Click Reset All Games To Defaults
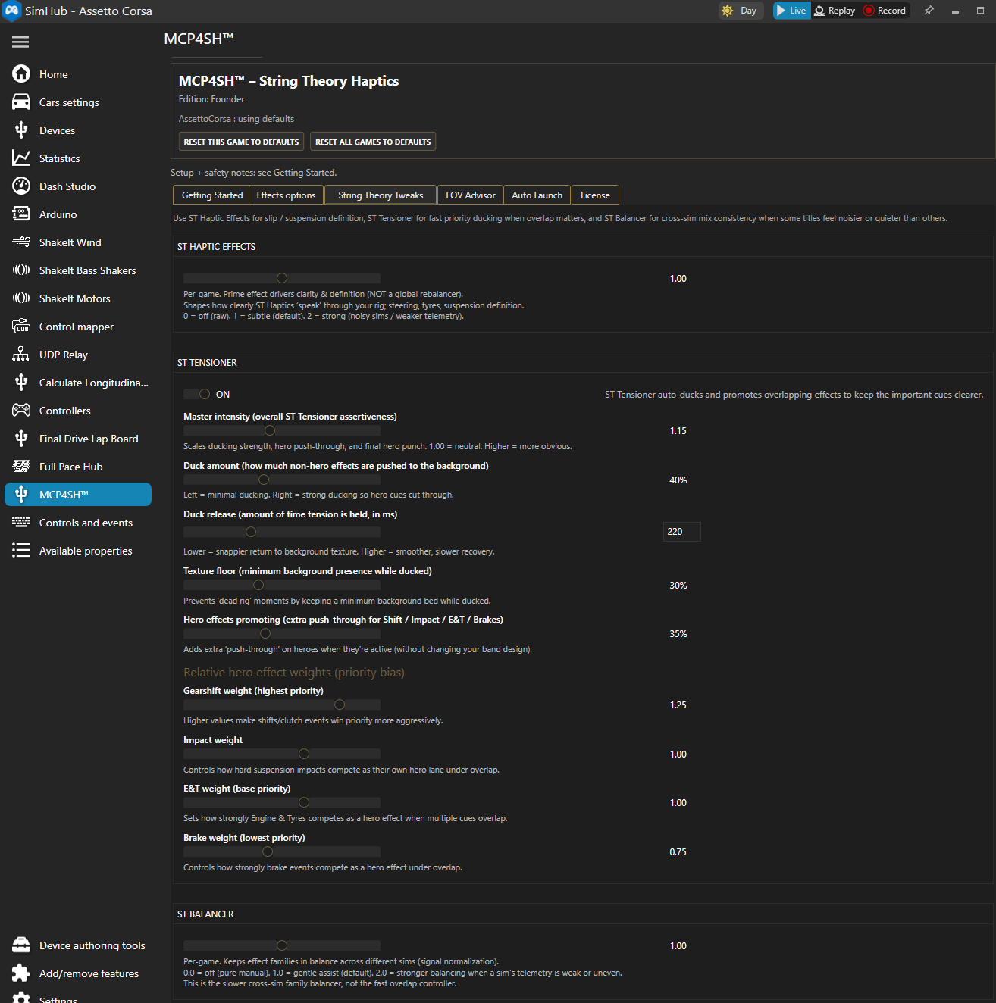Screen dimensions: 996x1003 pyautogui.click(x=373, y=142)
